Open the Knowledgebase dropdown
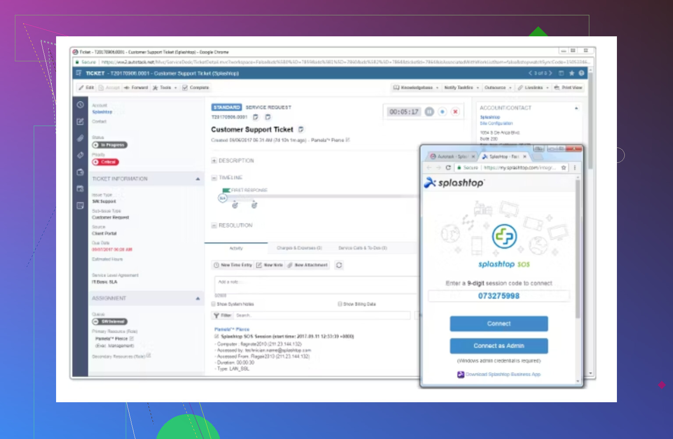The width and height of the screenshot is (673, 439). [x=415, y=88]
